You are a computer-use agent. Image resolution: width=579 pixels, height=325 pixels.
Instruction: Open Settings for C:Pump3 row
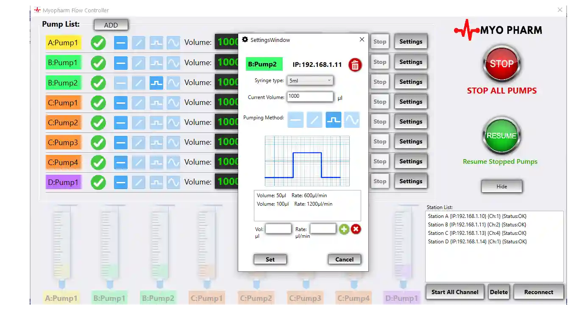[x=411, y=141]
